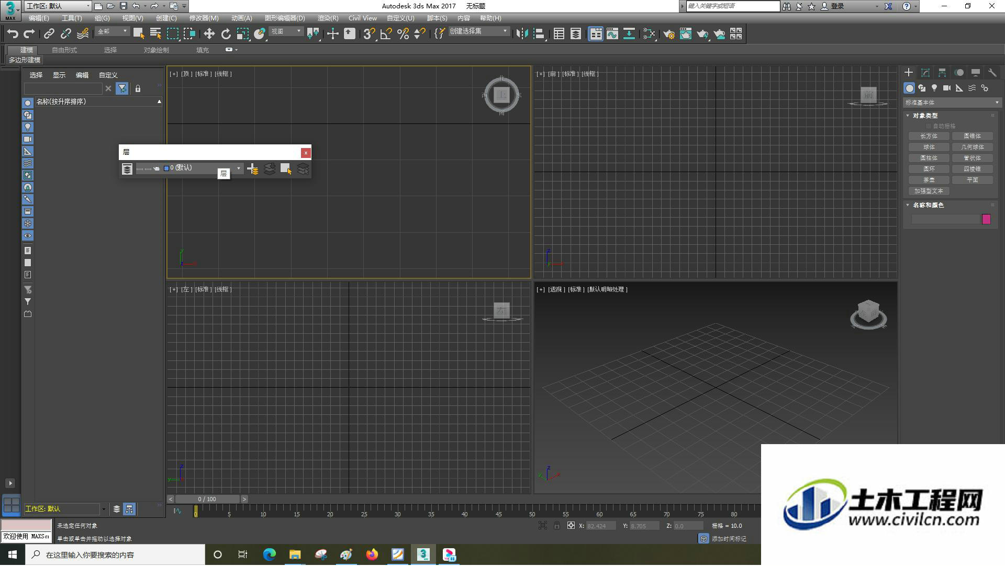Toggle Percent Snap
The image size is (1005, 566).
(403, 34)
